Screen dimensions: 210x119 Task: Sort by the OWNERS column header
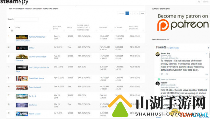(103, 28)
